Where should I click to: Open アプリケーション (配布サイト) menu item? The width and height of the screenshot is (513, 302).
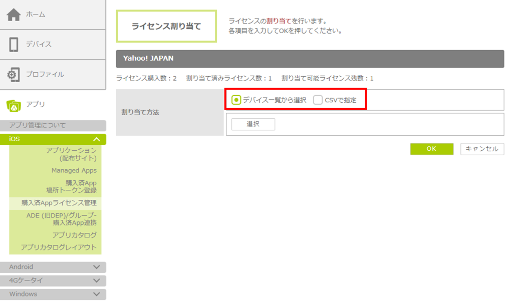pyautogui.click(x=71, y=154)
